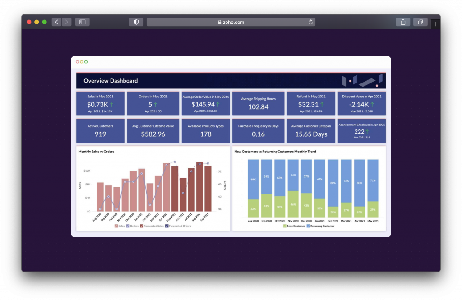Click the 71% returning segment for May 2021
Image resolution: width=462 pixels, height=300 pixels.
[373, 180]
